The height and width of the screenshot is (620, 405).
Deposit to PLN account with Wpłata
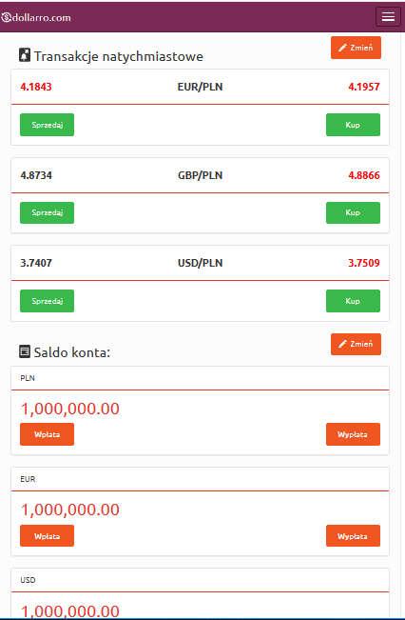(x=47, y=434)
